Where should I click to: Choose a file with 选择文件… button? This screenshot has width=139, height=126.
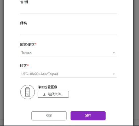point(53,94)
